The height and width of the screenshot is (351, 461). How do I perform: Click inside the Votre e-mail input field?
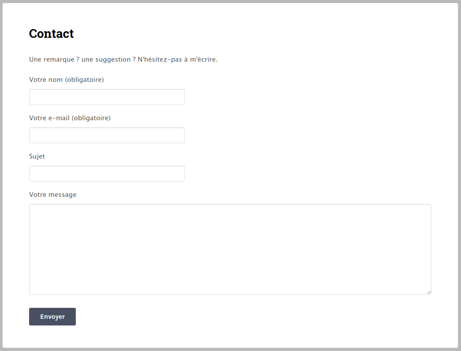pyautogui.click(x=106, y=135)
